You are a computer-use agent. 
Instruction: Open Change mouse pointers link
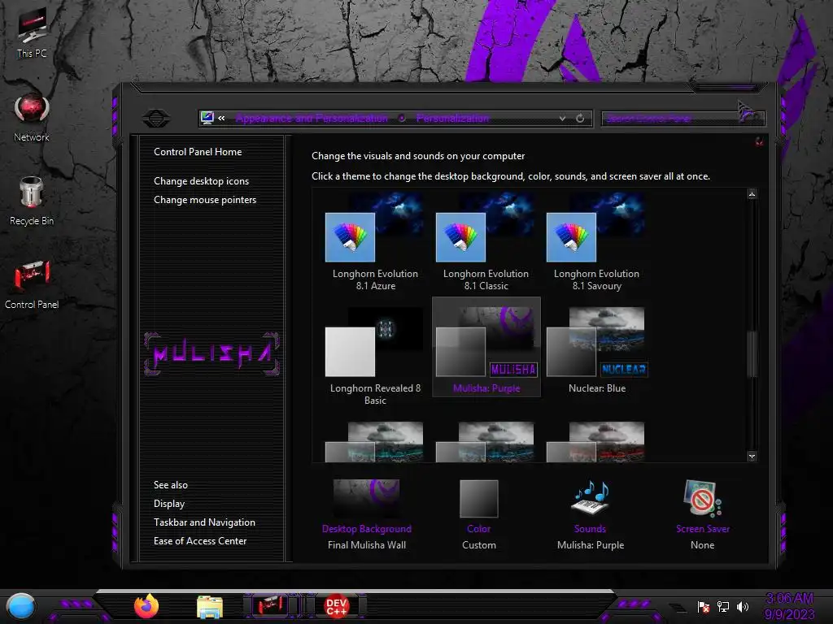pos(205,200)
